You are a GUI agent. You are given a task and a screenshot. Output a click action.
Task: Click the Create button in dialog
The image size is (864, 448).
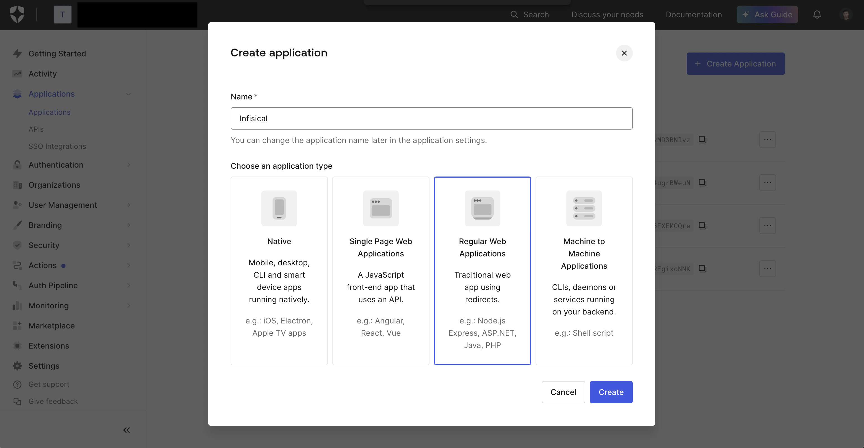(x=611, y=392)
